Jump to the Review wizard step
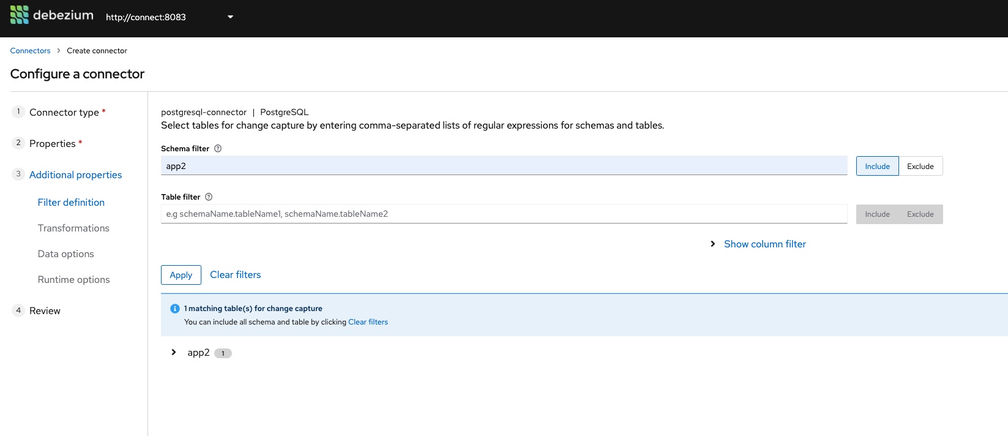Viewport: 1008px width, 436px height. tap(45, 310)
